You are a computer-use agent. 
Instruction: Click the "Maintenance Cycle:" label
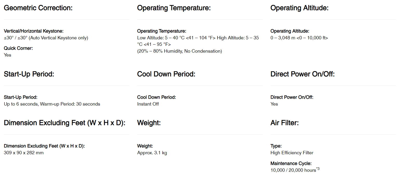pos(291,163)
